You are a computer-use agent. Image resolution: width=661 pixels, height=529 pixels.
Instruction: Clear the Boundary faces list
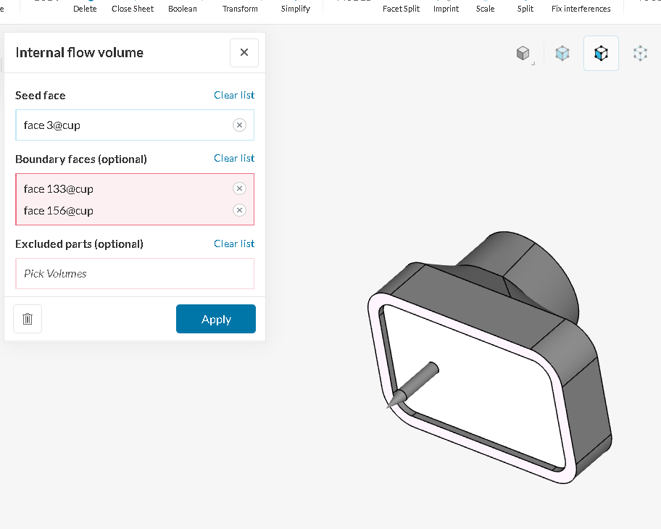click(234, 158)
